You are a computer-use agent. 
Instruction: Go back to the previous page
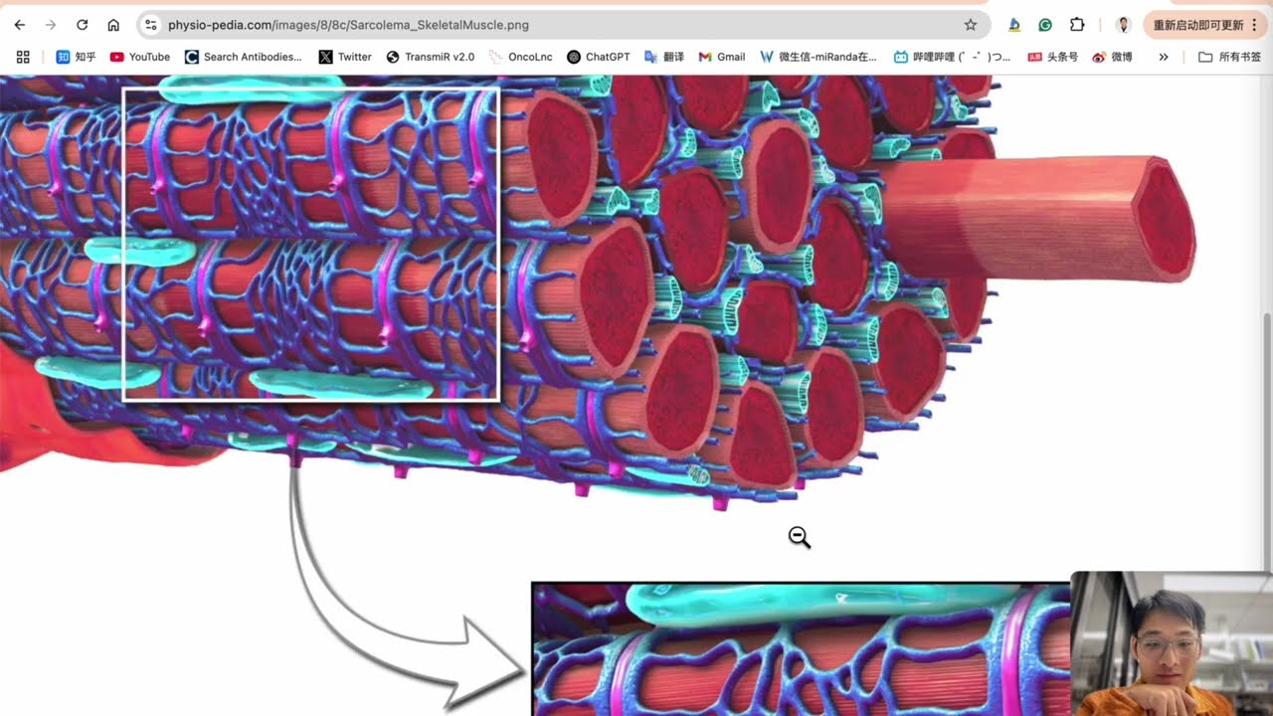coord(20,25)
